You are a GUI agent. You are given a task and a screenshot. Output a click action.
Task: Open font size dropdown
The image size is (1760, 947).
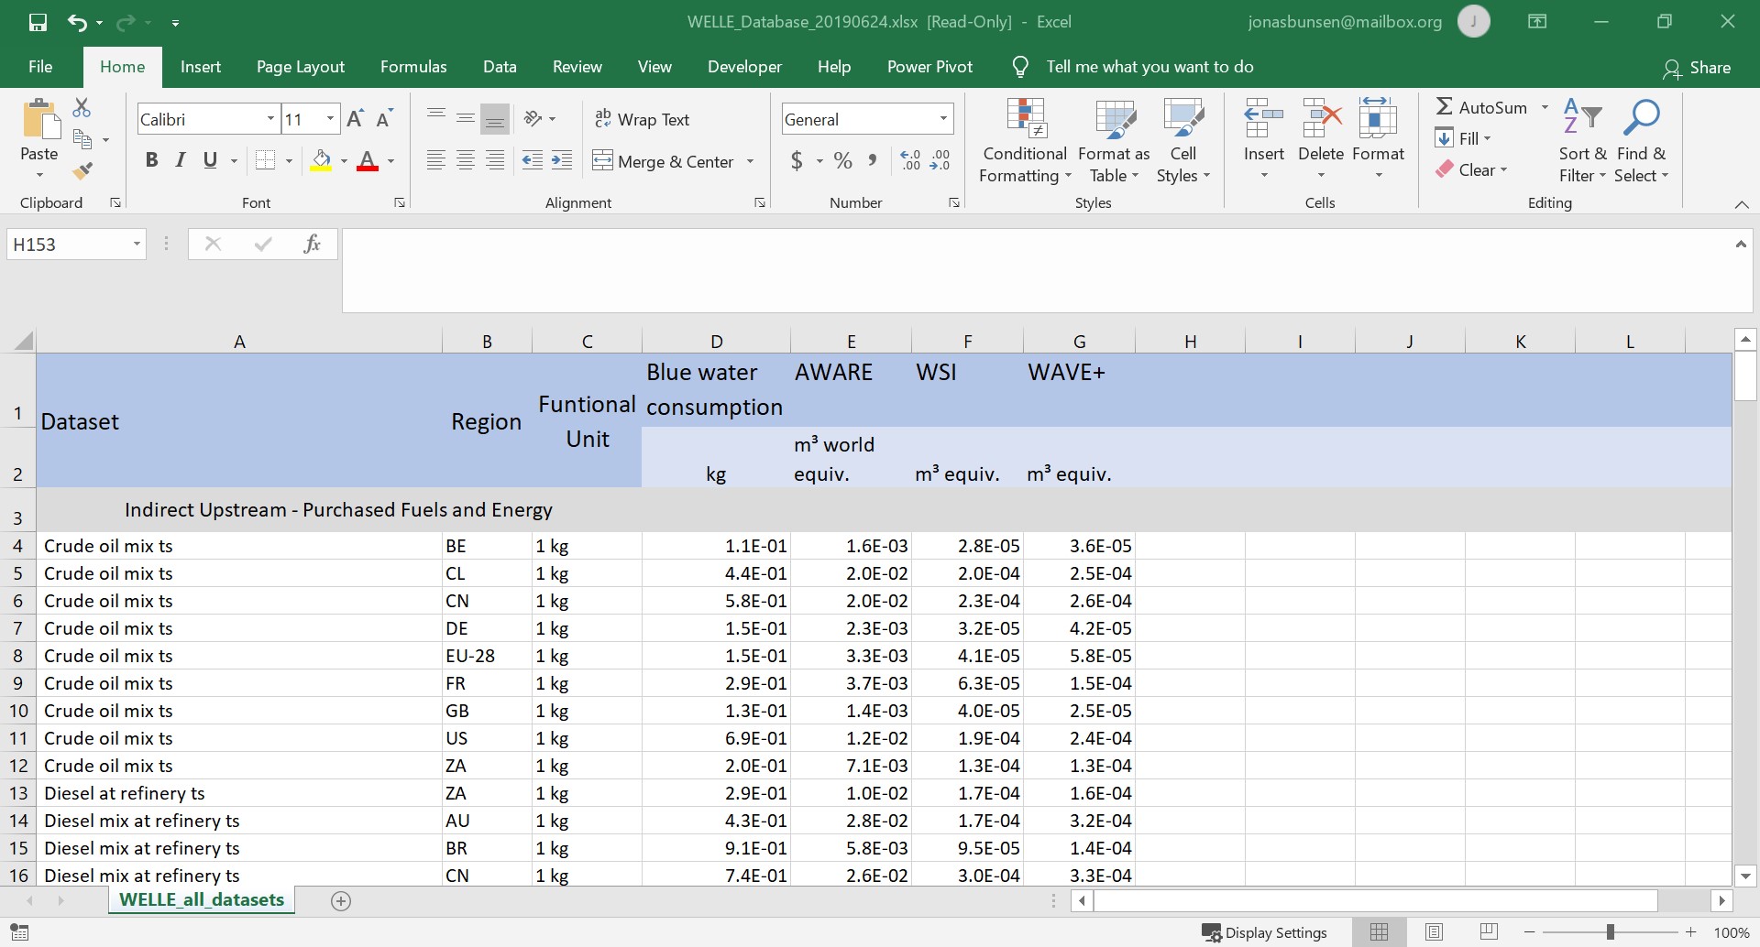[330, 119]
